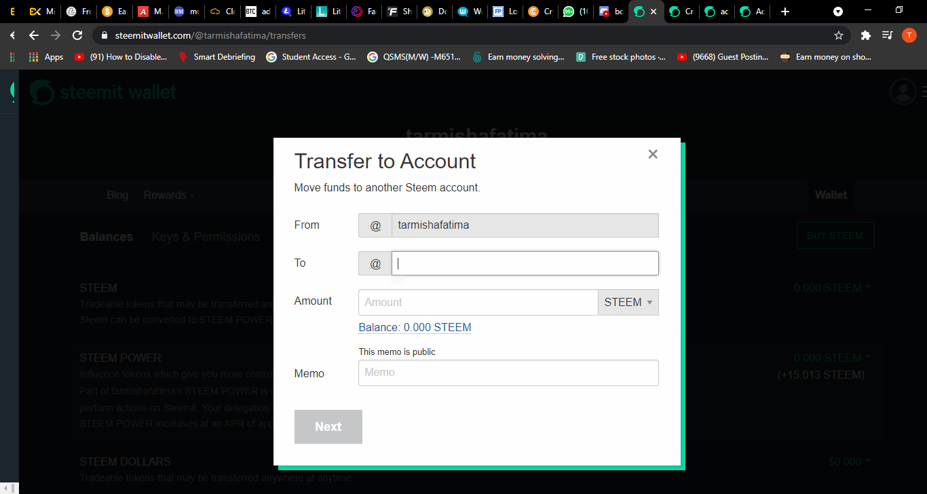
Task: Open the Chrome extensions puzzle icon
Action: pos(865,35)
